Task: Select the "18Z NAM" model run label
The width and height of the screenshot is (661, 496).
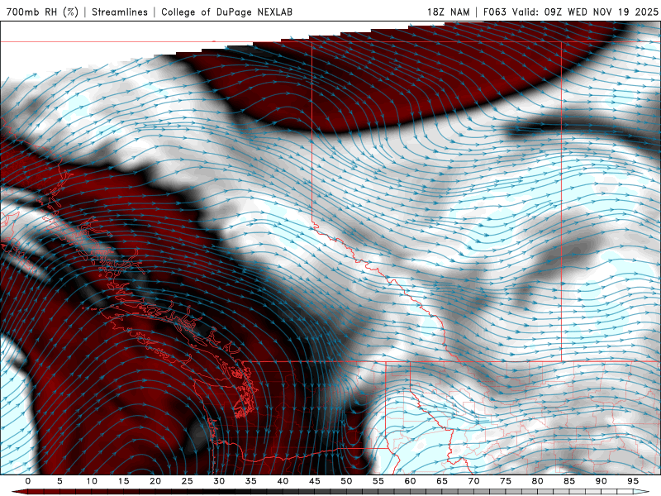Action: pos(448,12)
